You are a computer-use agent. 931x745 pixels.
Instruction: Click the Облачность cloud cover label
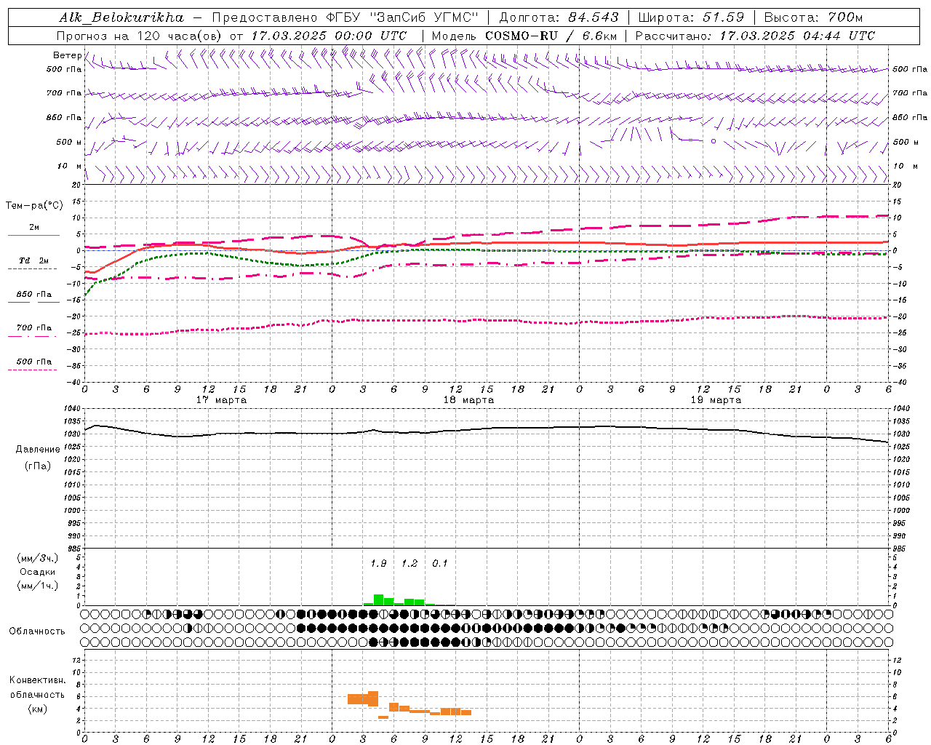pyautogui.click(x=37, y=632)
